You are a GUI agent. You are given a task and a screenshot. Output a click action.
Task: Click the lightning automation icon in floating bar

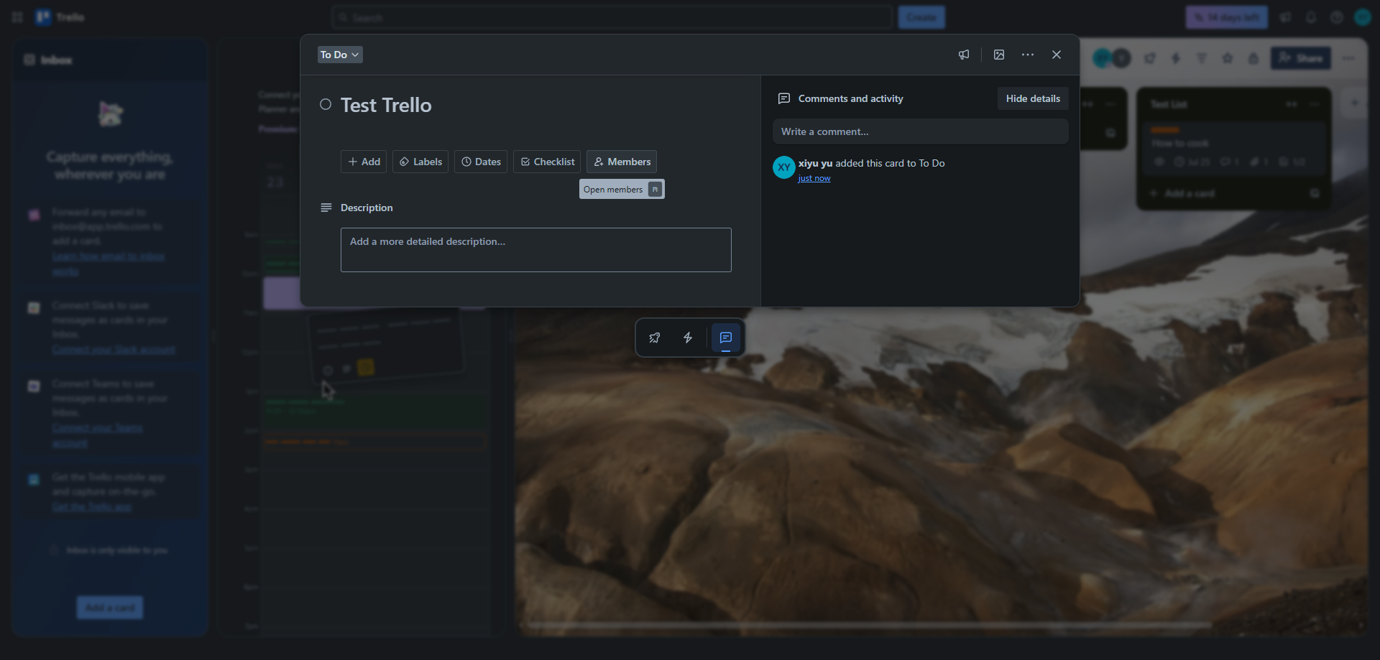(688, 338)
